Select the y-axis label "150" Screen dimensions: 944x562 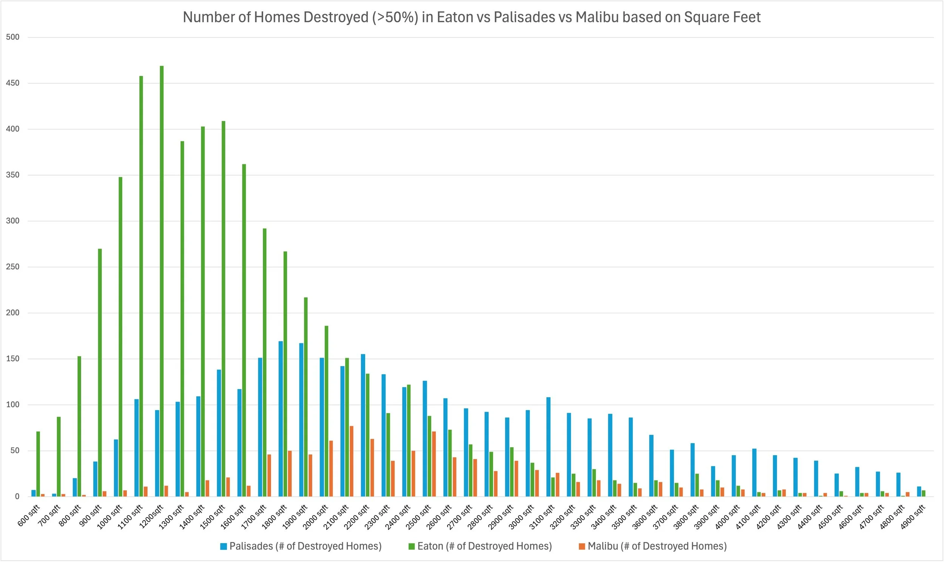click(12, 359)
